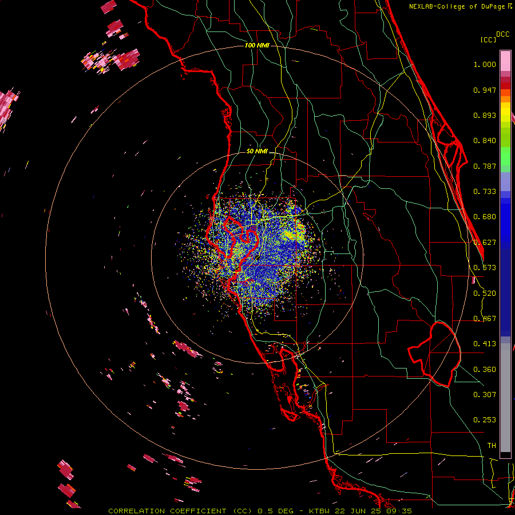Select the 0.307 scale value
This screenshot has width=515, height=515.
(x=485, y=395)
